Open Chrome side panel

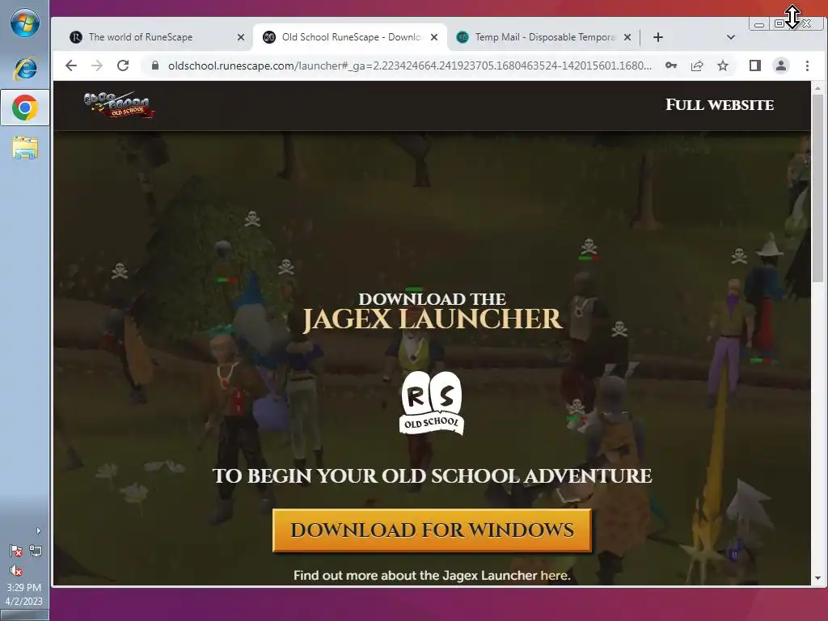pos(755,65)
